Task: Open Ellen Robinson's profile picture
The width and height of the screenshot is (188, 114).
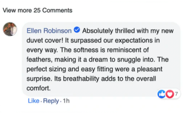Action: (10, 29)
